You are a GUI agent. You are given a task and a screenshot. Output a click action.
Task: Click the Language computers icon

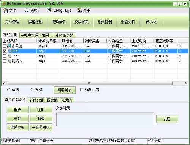tap(50, 10)
